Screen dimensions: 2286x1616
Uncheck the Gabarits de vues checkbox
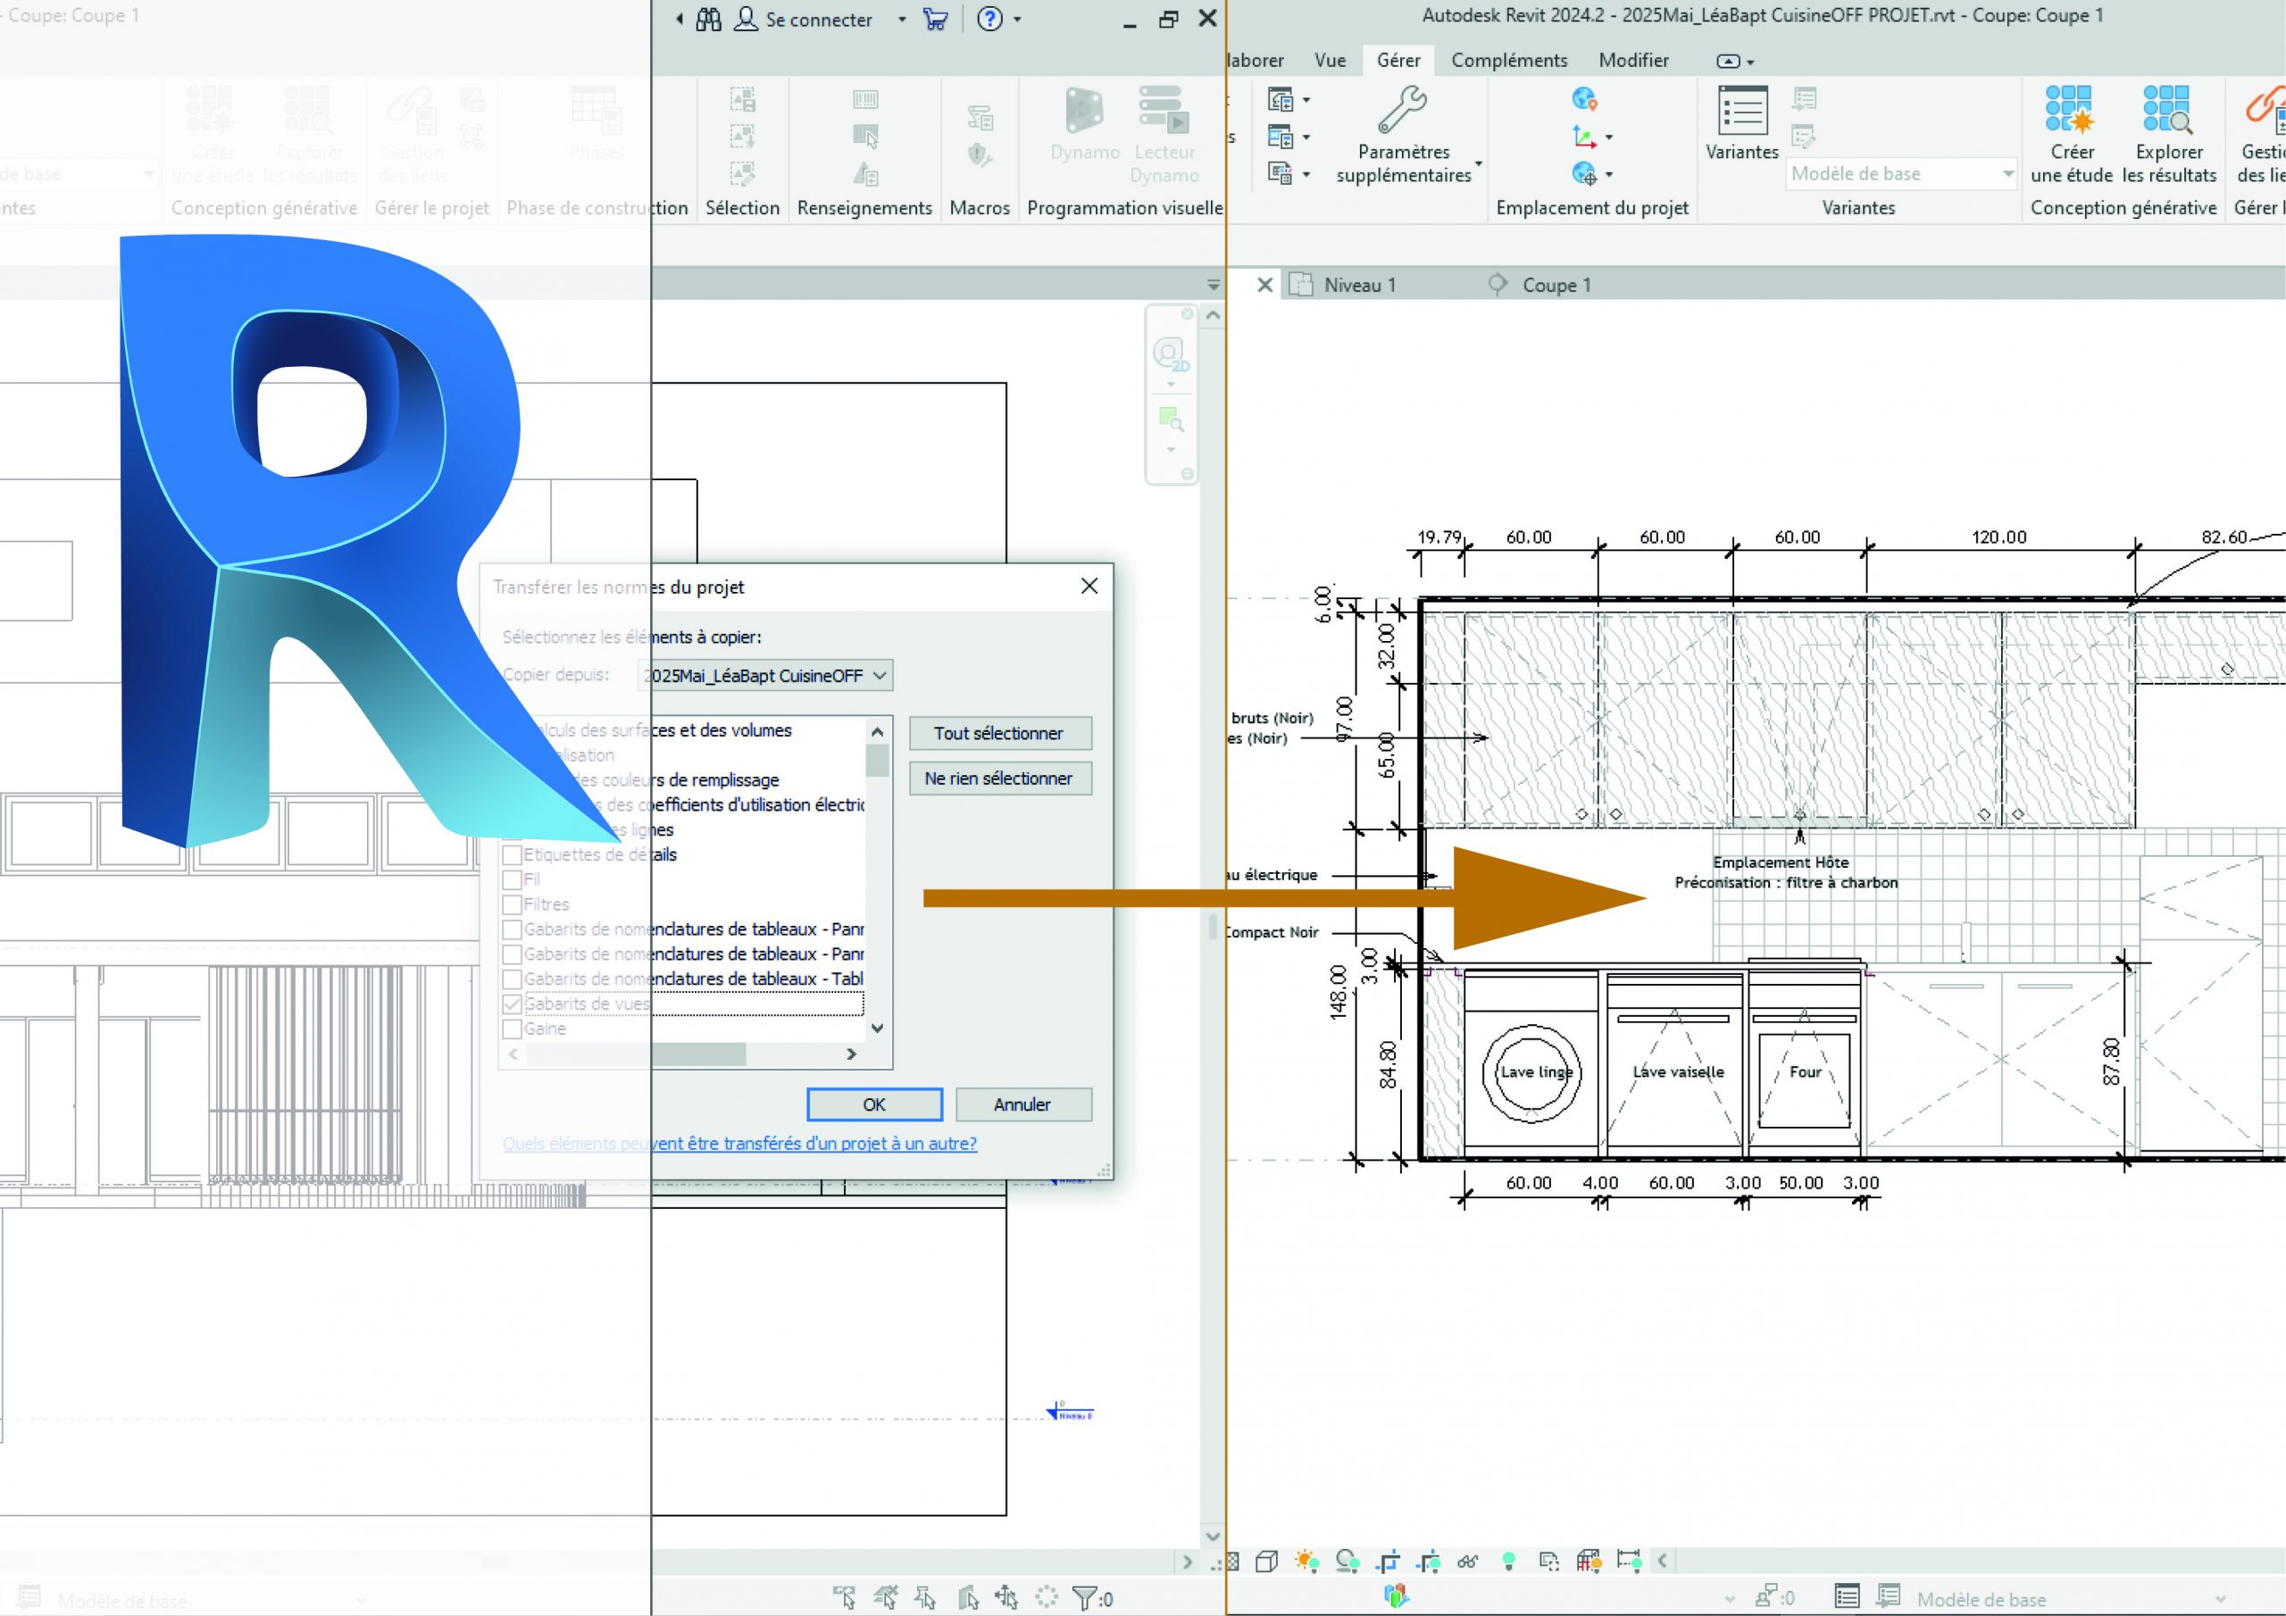(513, 1004)
